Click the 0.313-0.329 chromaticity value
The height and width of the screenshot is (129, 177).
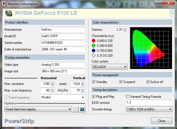point(105,56)
